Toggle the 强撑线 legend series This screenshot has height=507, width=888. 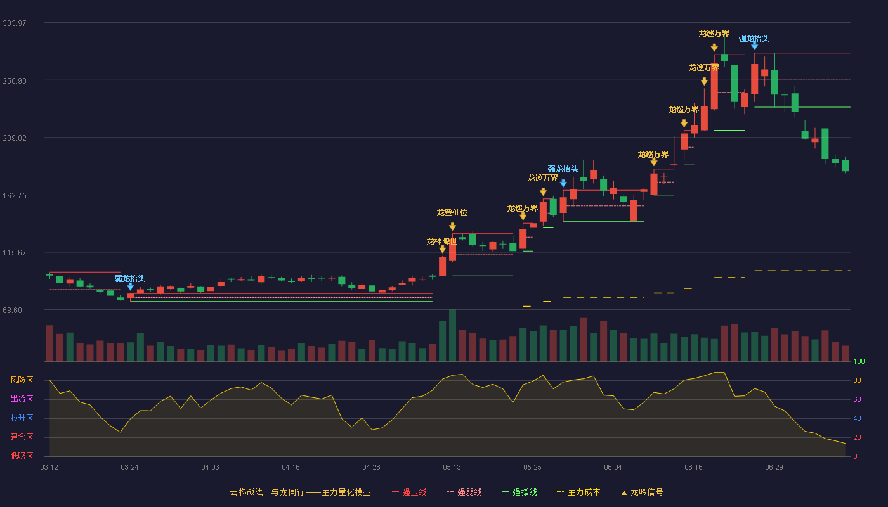click(519, 492)
